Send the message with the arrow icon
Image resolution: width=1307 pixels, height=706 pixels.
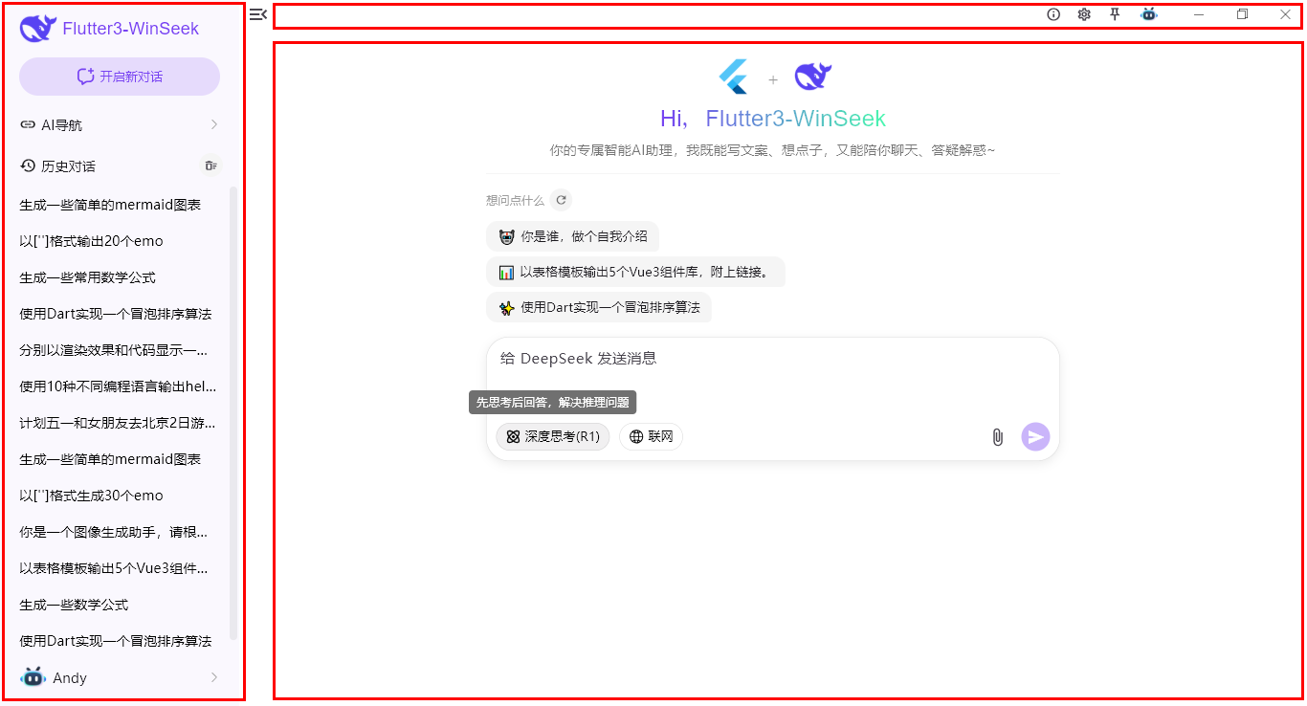tap(1034, 436)
